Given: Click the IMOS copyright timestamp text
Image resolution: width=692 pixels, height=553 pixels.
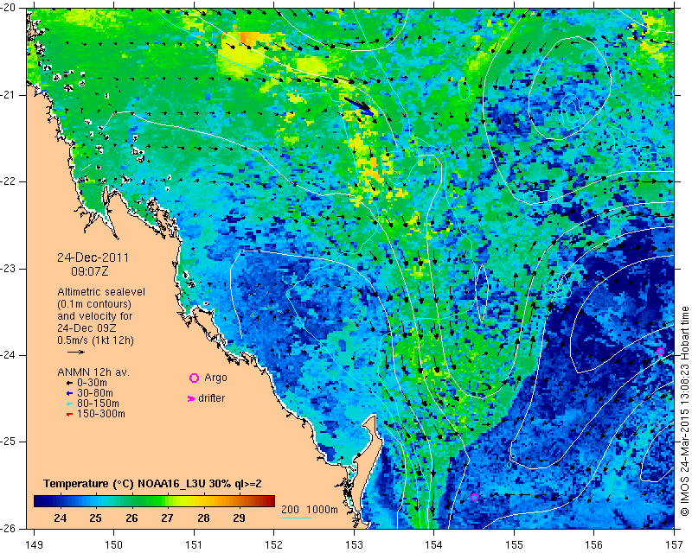Looking at the screenshot, I should [x=684, y=411].
